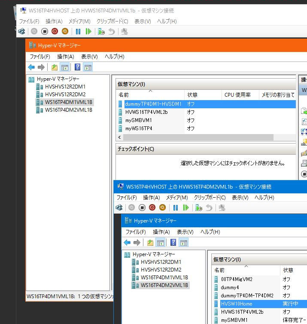This screenshot has width=307, height=324.
Task: Open ファイル(F) menu in blue Hyper-V Manager
Action: pos(136,232)
